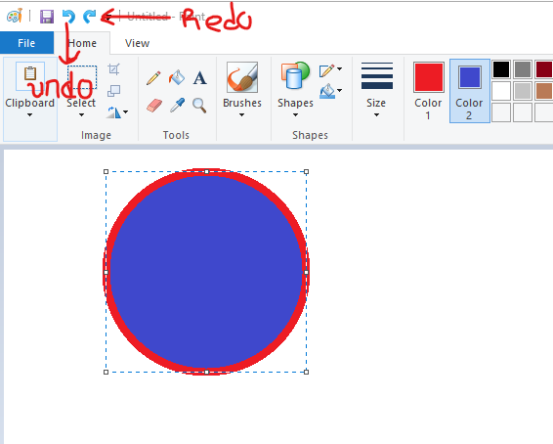Expand the Brushes dropdown arrow
This screenshot has width=553, height=444.
(x=242, y=114)
